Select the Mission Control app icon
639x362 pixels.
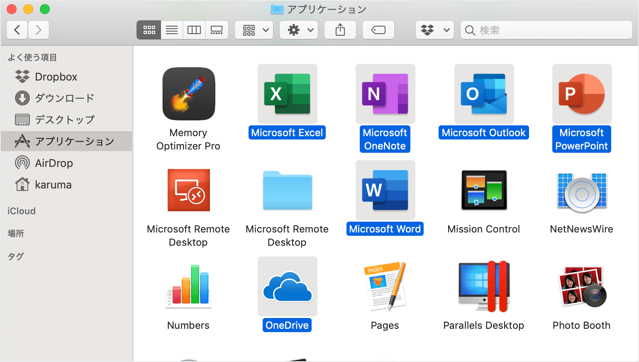coord(484,190)
